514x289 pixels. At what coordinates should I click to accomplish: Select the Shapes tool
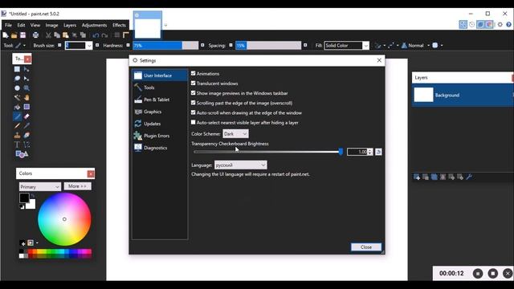click(22, 154)
